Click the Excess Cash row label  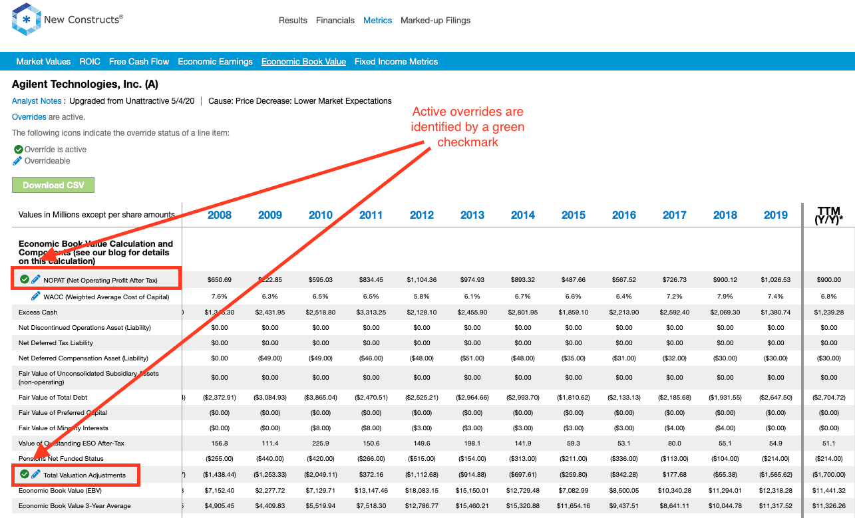tap(38, 312)
